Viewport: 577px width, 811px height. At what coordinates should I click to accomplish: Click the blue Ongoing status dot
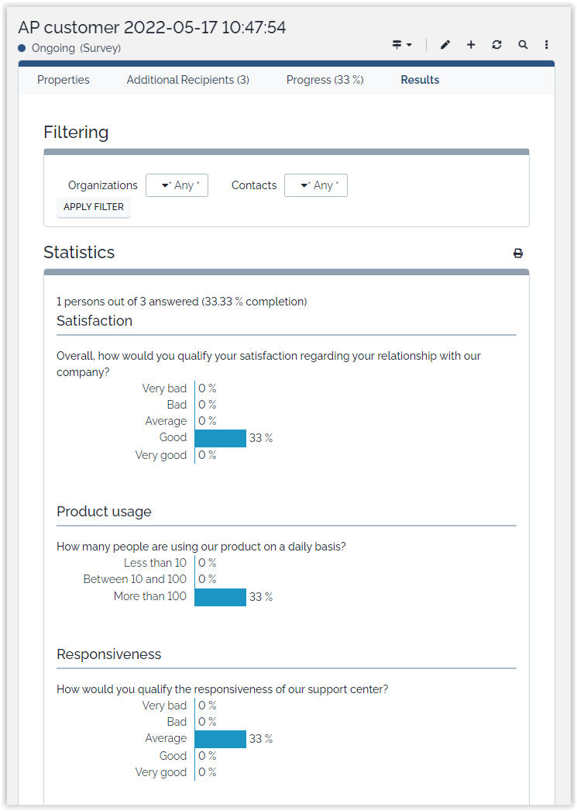coord(22,48)
